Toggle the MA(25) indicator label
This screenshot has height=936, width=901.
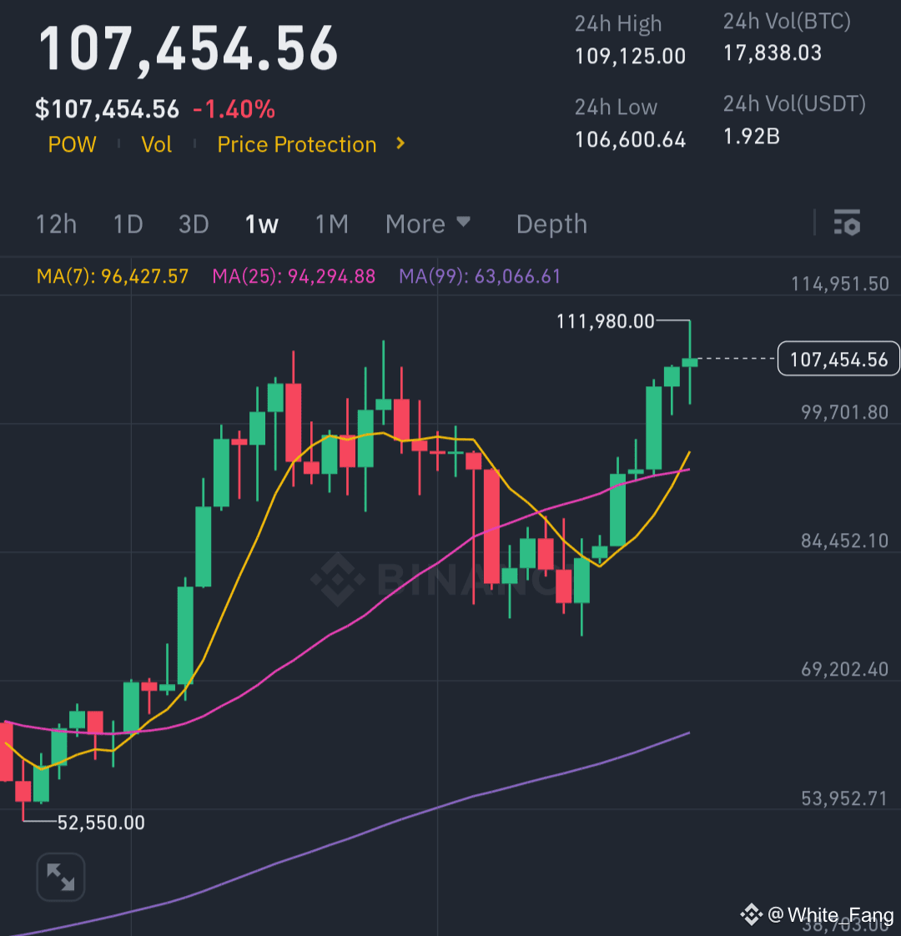tap(294, 276)
